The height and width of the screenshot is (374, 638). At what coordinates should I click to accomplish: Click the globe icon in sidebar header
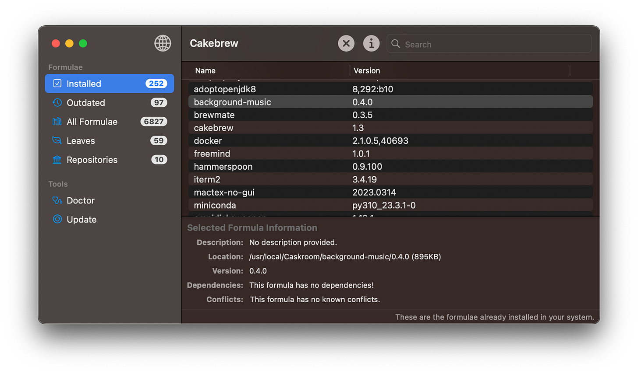tap(163, 43)
